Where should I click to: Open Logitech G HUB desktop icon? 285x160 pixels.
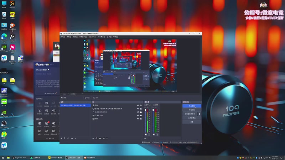point(12,38)
